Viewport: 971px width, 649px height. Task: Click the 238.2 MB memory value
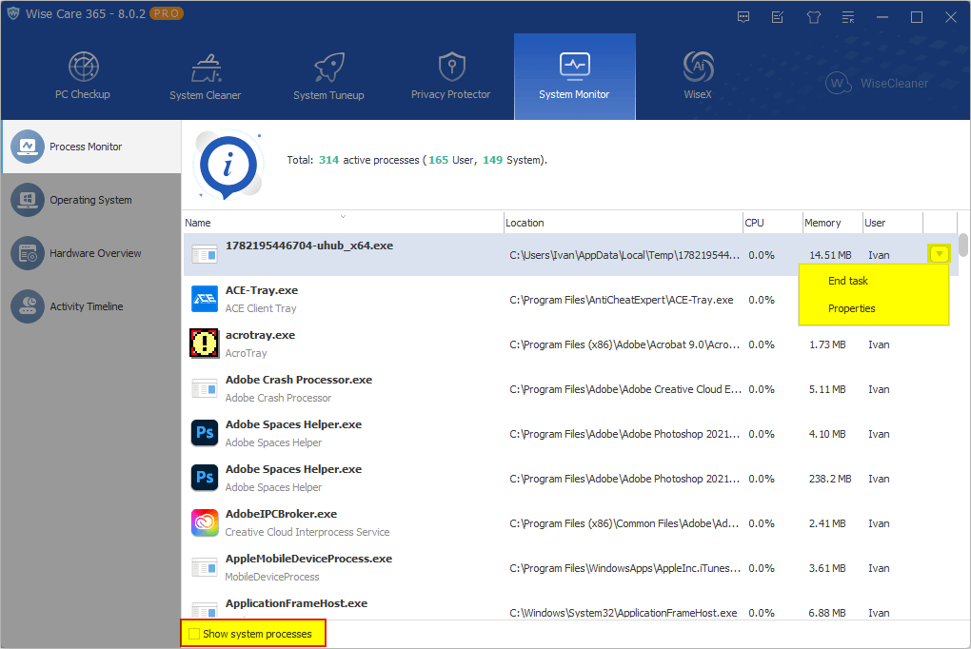click(830, 479)
